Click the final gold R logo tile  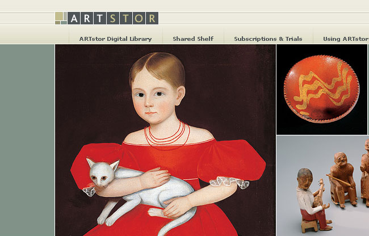[x=152, y=18]
